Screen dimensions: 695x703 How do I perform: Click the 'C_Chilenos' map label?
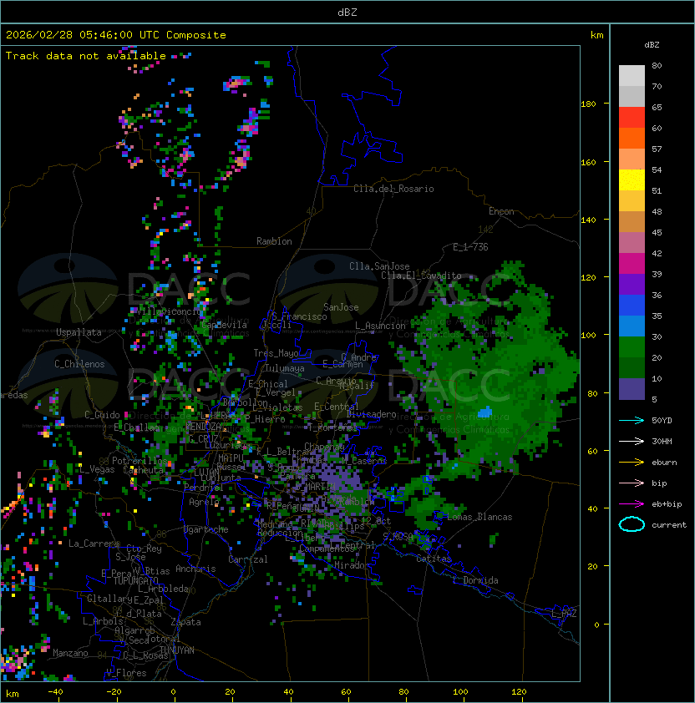tap(79, 364)
